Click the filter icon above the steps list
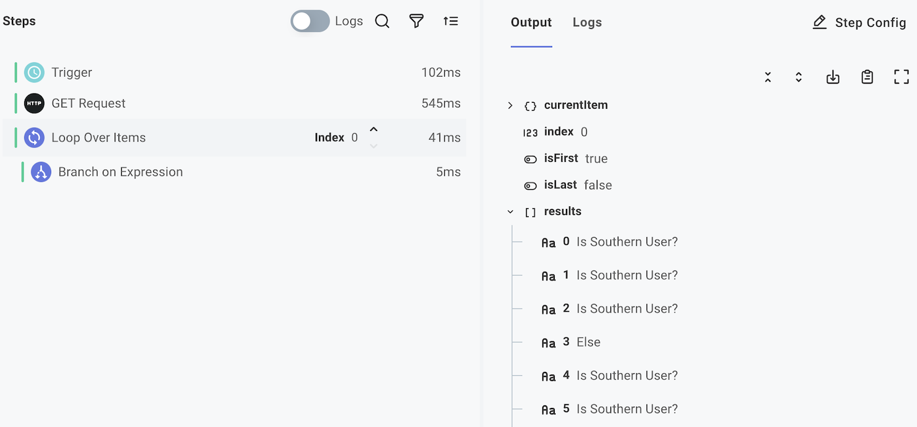917x427 pixels. pos(417,20)
